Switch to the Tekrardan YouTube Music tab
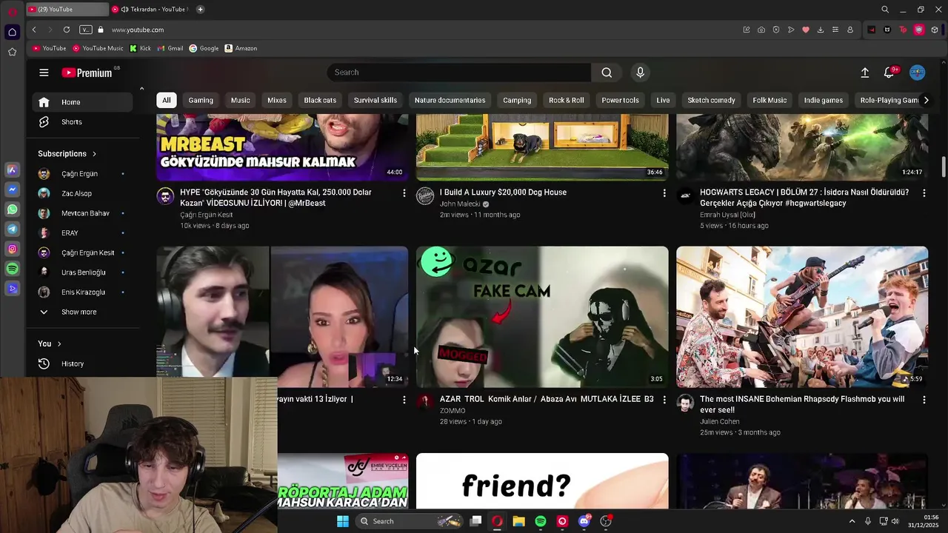The image size is (948, 533). point(150,10)
